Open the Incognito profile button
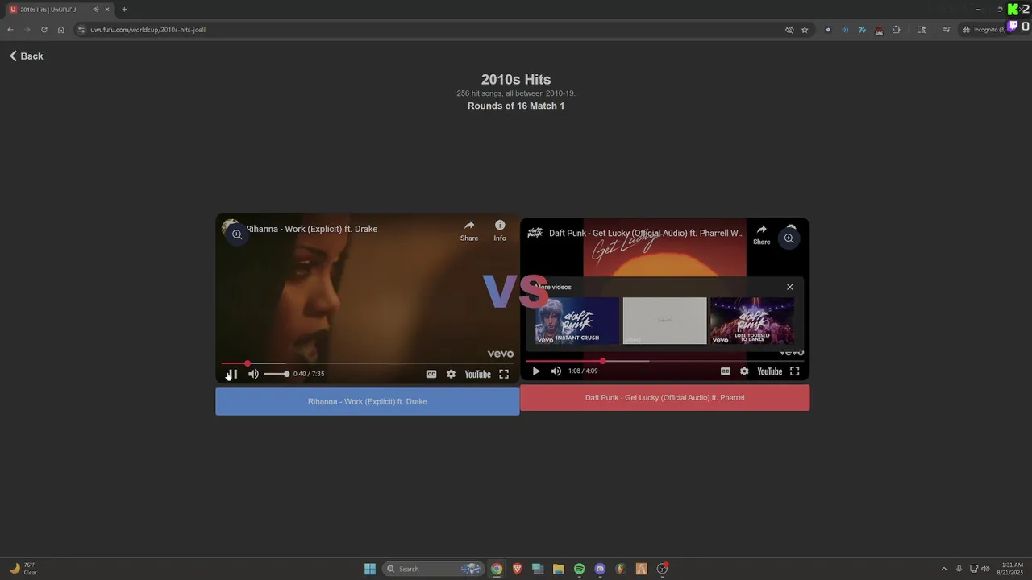This screenshot has width=1032, height=580. (x=984, y=30)
